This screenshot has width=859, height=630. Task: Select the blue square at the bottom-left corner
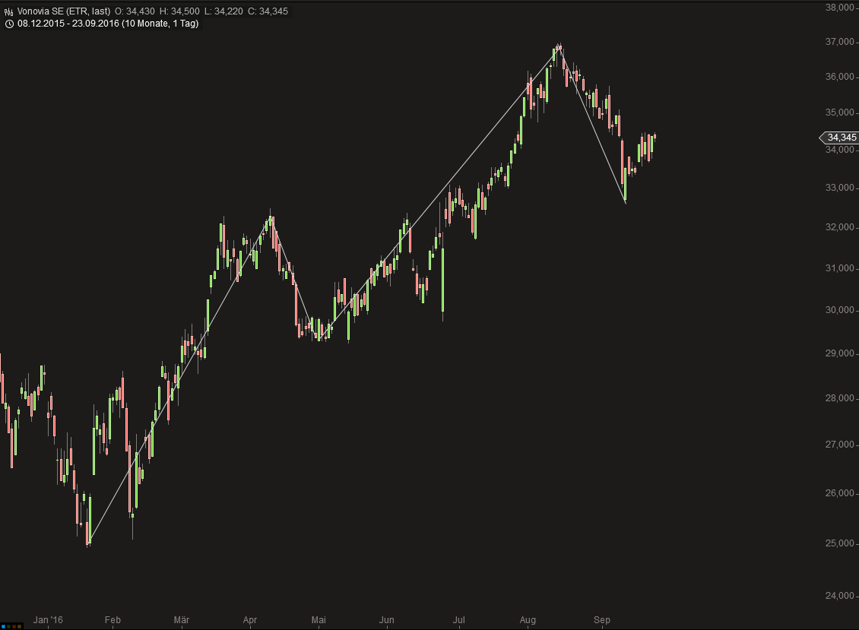(x=3, y=627)
